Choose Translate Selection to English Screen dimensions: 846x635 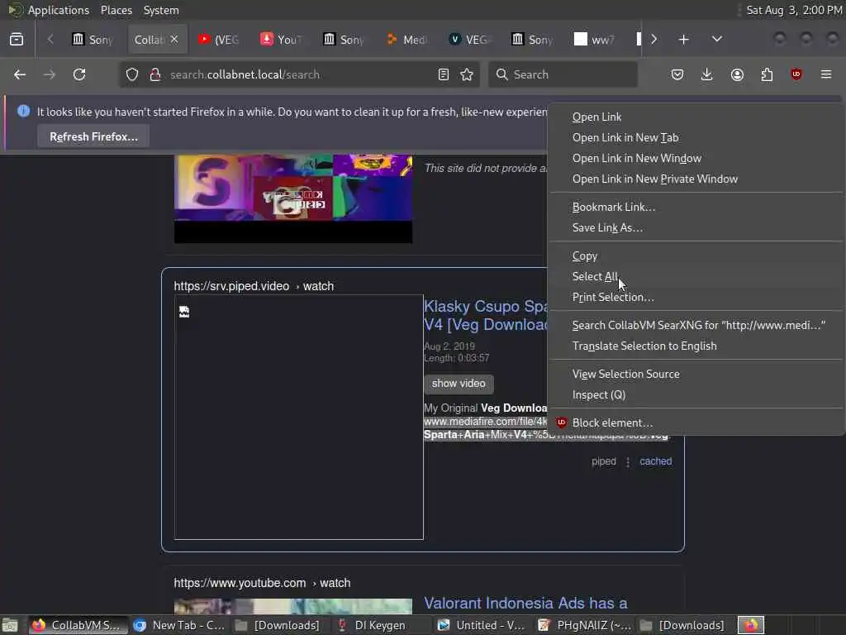pyautogui.click(x=696, y=346)
